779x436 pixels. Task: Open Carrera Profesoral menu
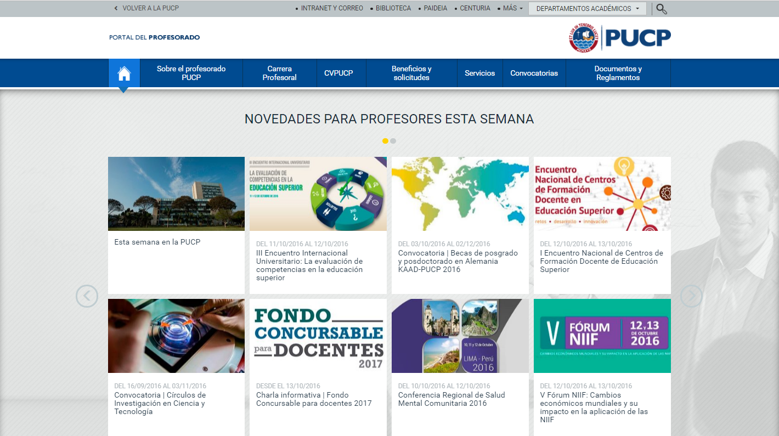pyautogui.click(x=280, y=73)
